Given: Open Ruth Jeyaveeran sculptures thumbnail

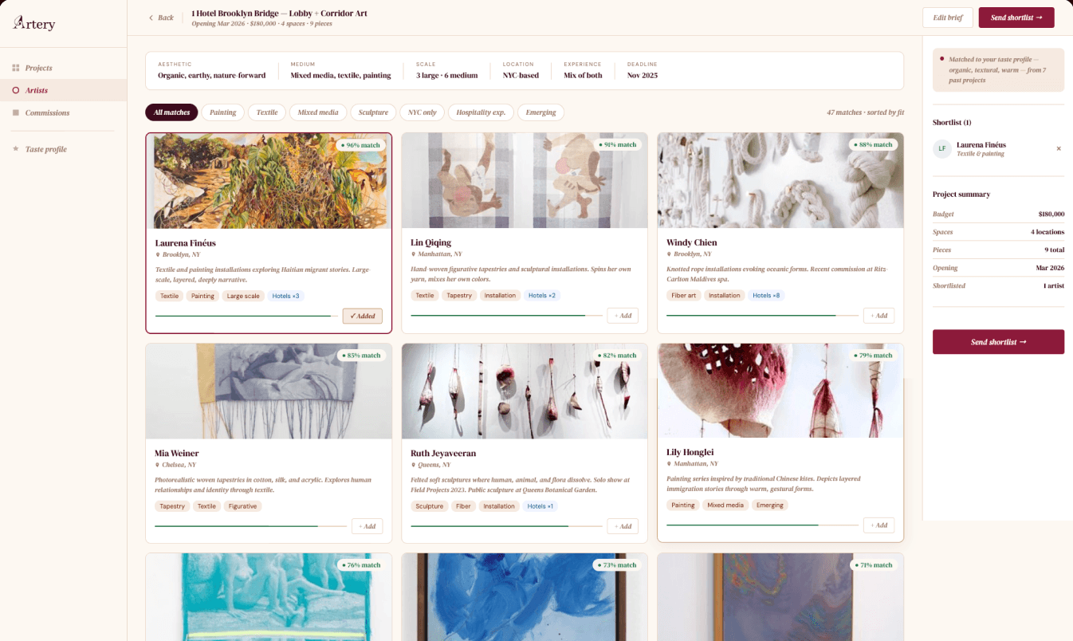Looking at the screenshot, I should click(525, 391).
